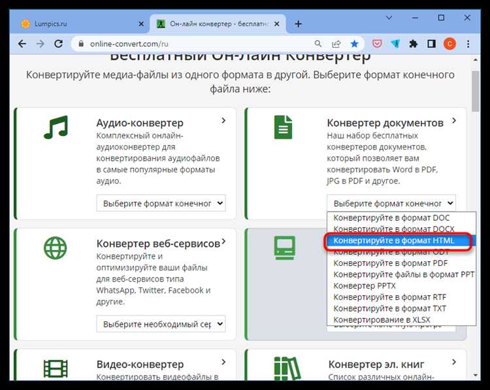The width and height of the screenshot is (490, 390).
Task: Expand the Видео-конвертер chevron arrow
Action: click(x=223, y=362)
